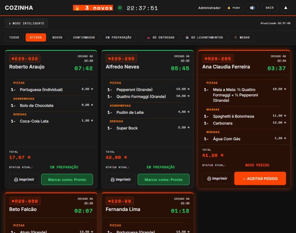Click the Água Com Gás item
Screen dimensions: 296x233
pos(227,139)
